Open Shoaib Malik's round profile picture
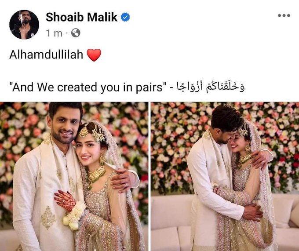299x251 pixels. point(24,25)
